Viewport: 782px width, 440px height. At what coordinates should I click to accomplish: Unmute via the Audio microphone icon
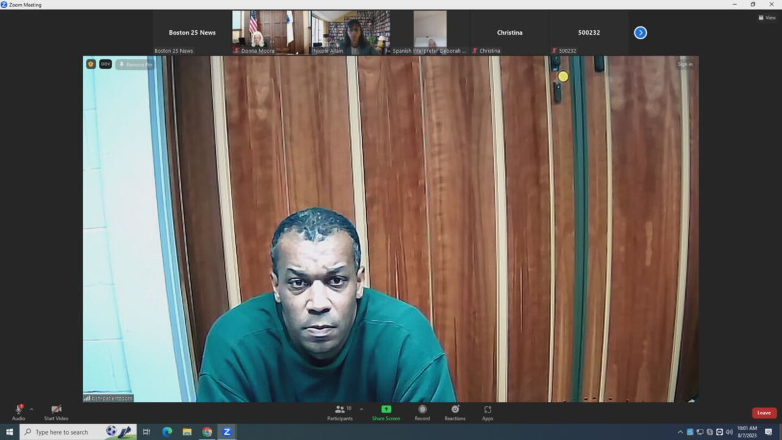18,410
